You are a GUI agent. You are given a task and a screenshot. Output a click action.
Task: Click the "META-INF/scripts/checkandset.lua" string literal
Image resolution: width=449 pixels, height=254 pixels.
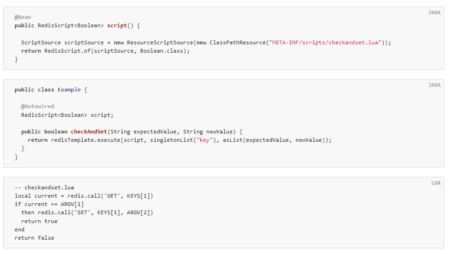[325, 42]
